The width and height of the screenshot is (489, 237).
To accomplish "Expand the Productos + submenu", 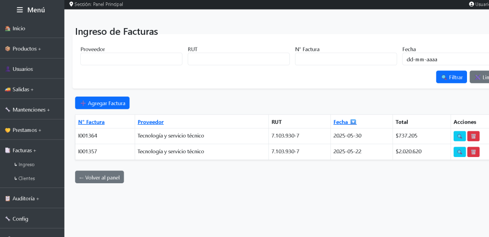I will (32, 49).
